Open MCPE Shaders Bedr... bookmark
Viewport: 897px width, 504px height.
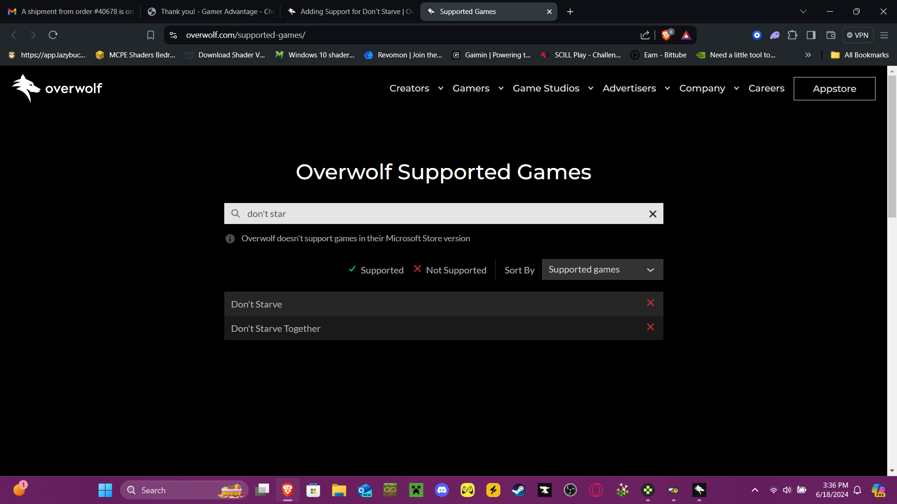point(135,55)
